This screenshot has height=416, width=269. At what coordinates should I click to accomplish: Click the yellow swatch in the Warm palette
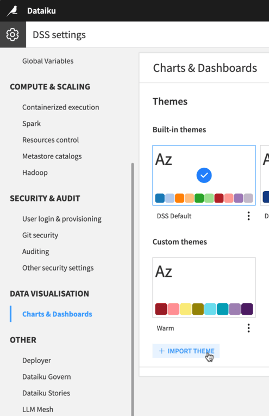[186, 309]
